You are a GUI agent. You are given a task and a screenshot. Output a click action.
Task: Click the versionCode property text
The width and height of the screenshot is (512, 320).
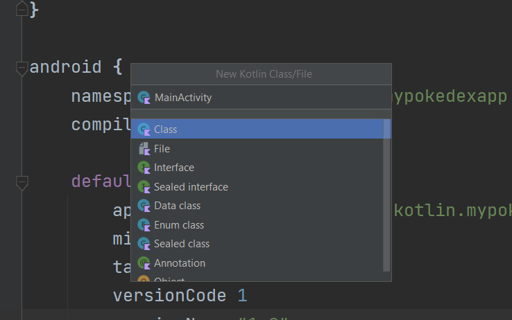(x=169, y=296)
